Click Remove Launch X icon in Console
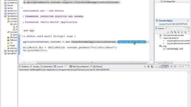Viewport: 191px width, 107px height. 148,67
